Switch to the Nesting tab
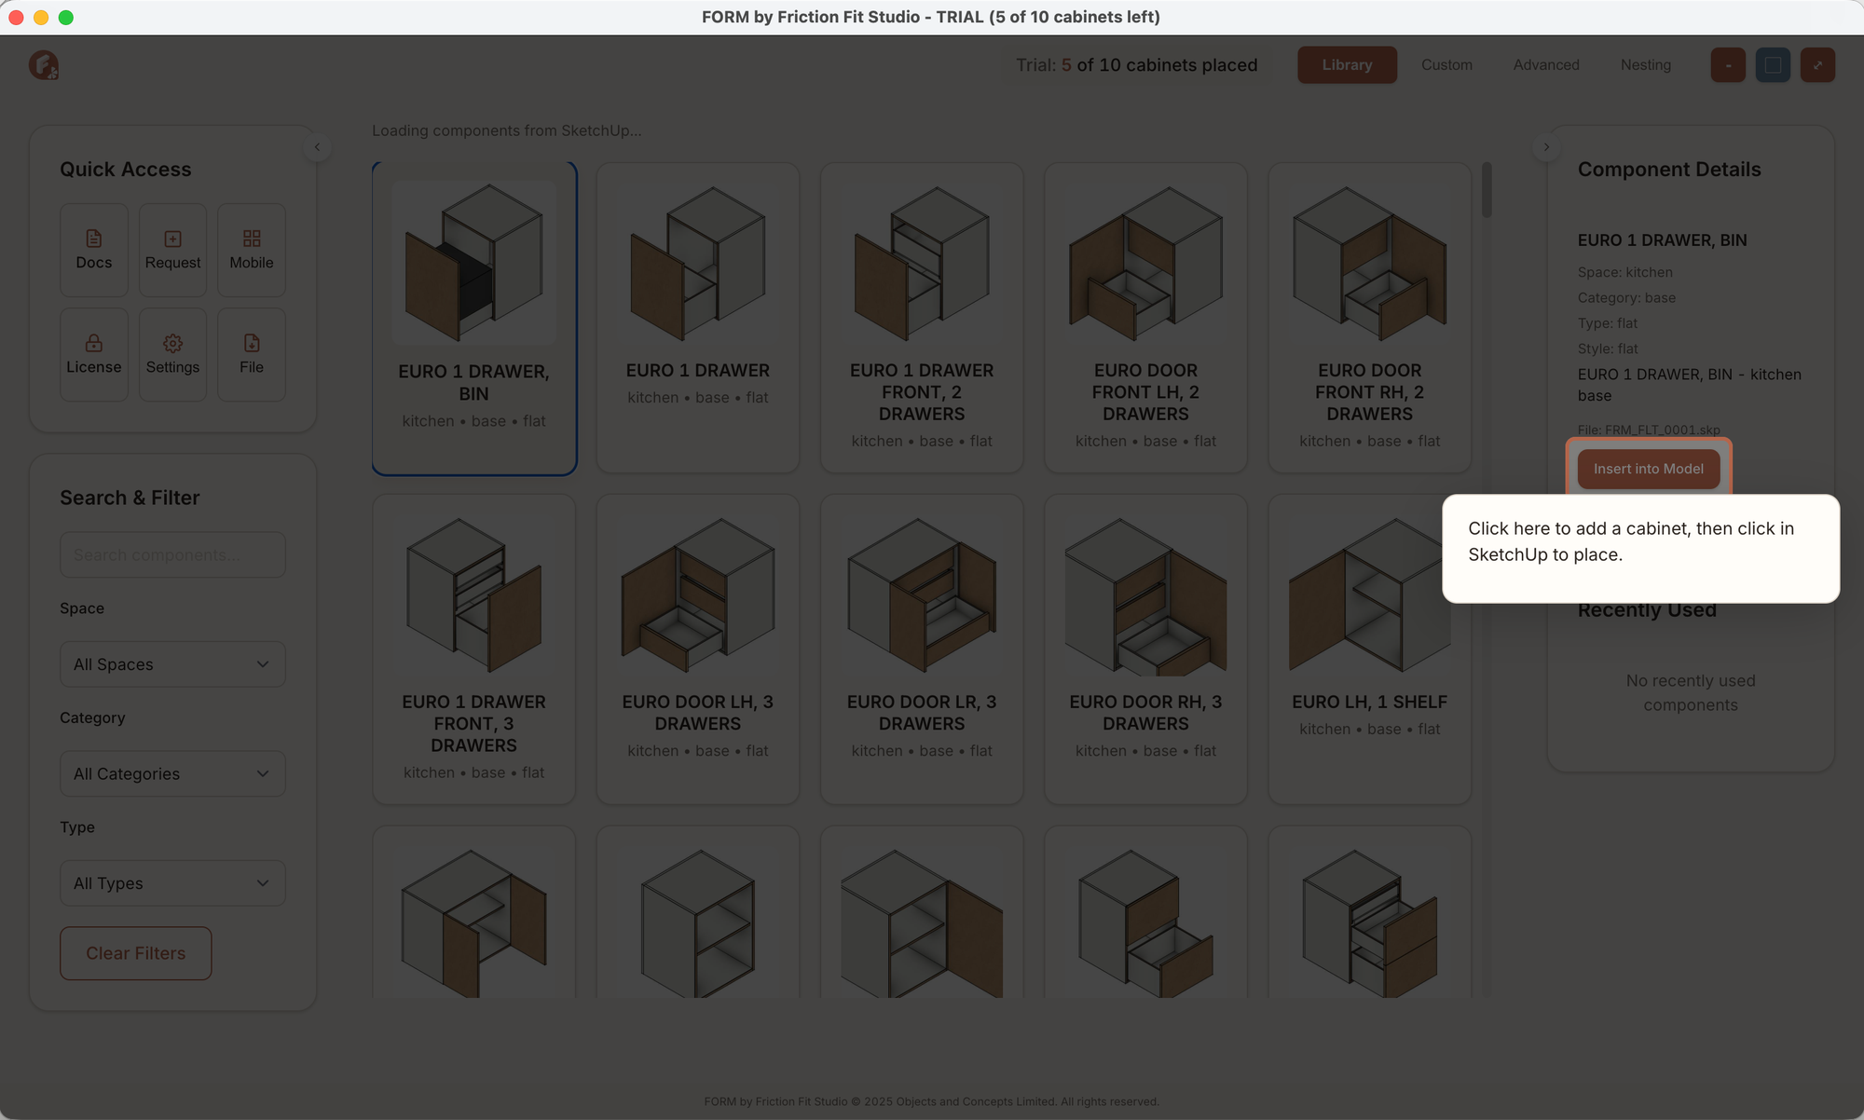The height and width of the screenshot is (1120, 1864). (x=1645, y=65)
